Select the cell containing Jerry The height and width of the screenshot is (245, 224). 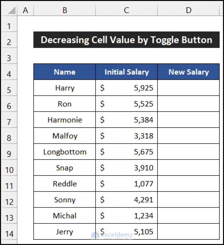tap(64, 232)
